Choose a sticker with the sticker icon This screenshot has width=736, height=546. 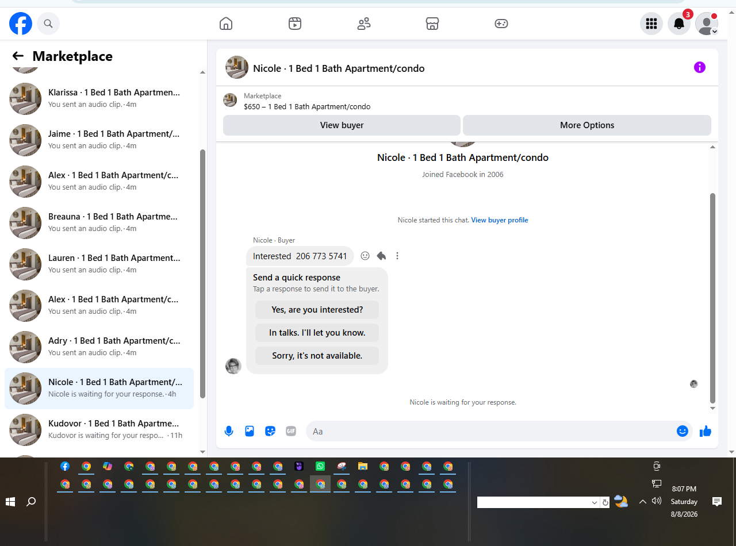(x=270, y=431)
